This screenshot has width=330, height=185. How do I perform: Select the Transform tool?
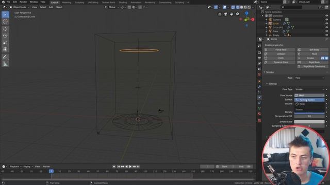coord(5,49)
